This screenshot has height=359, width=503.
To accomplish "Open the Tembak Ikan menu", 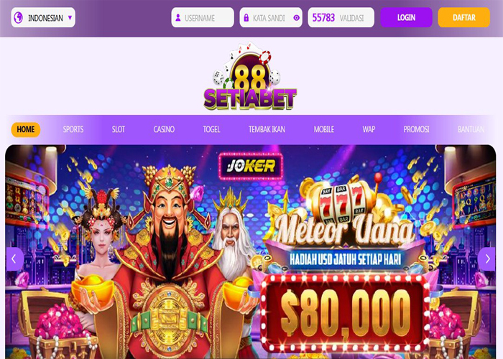I will [267, 129].
